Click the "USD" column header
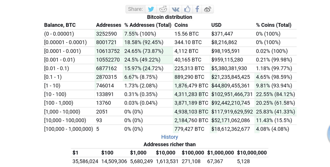Image resolution: width=330 pixels, height=167 pixels. tap(216, 25)
